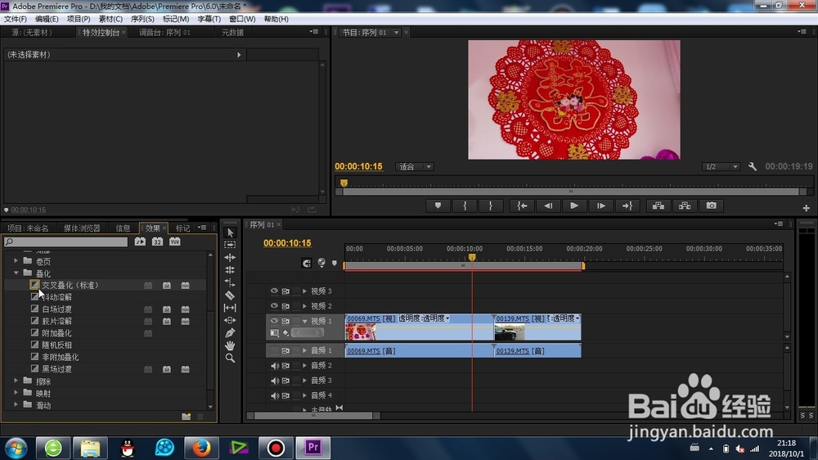Viewport: 818px width, 460px height.
Task: Toggle sync lock on 视频 3
Action: pos(285,291)
